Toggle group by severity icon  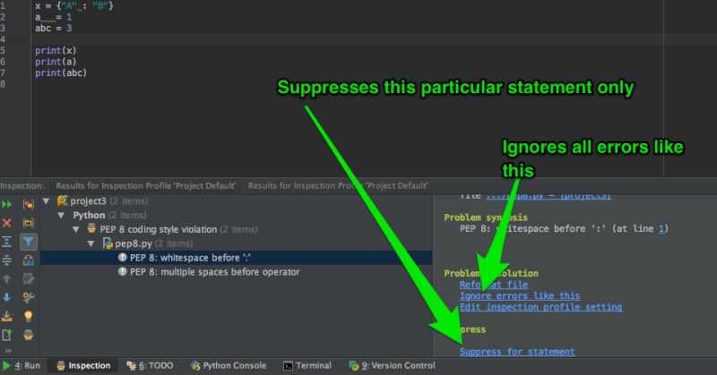29,204
